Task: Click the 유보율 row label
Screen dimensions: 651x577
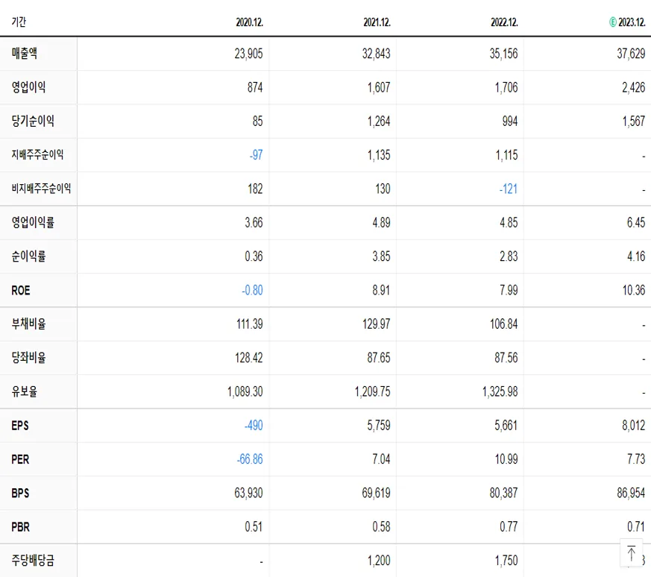Action: pos(25,391)
